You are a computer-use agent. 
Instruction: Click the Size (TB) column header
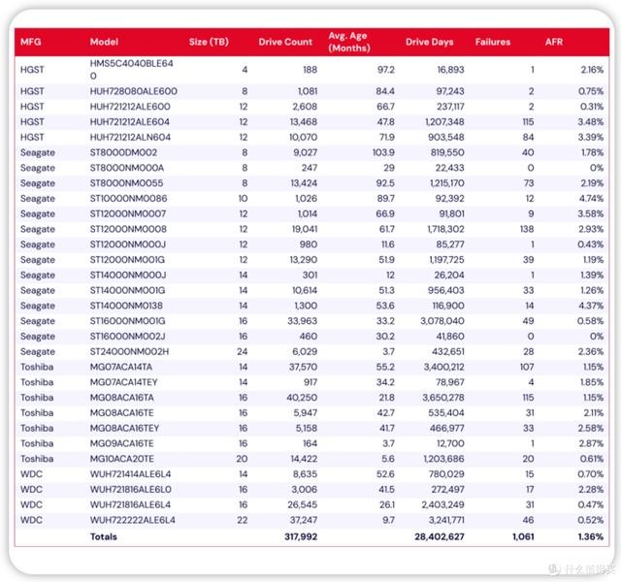click(209, 42)
